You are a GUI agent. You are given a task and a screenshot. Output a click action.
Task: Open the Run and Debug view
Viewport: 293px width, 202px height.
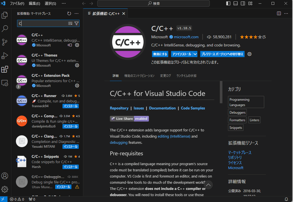pos(5,56)
